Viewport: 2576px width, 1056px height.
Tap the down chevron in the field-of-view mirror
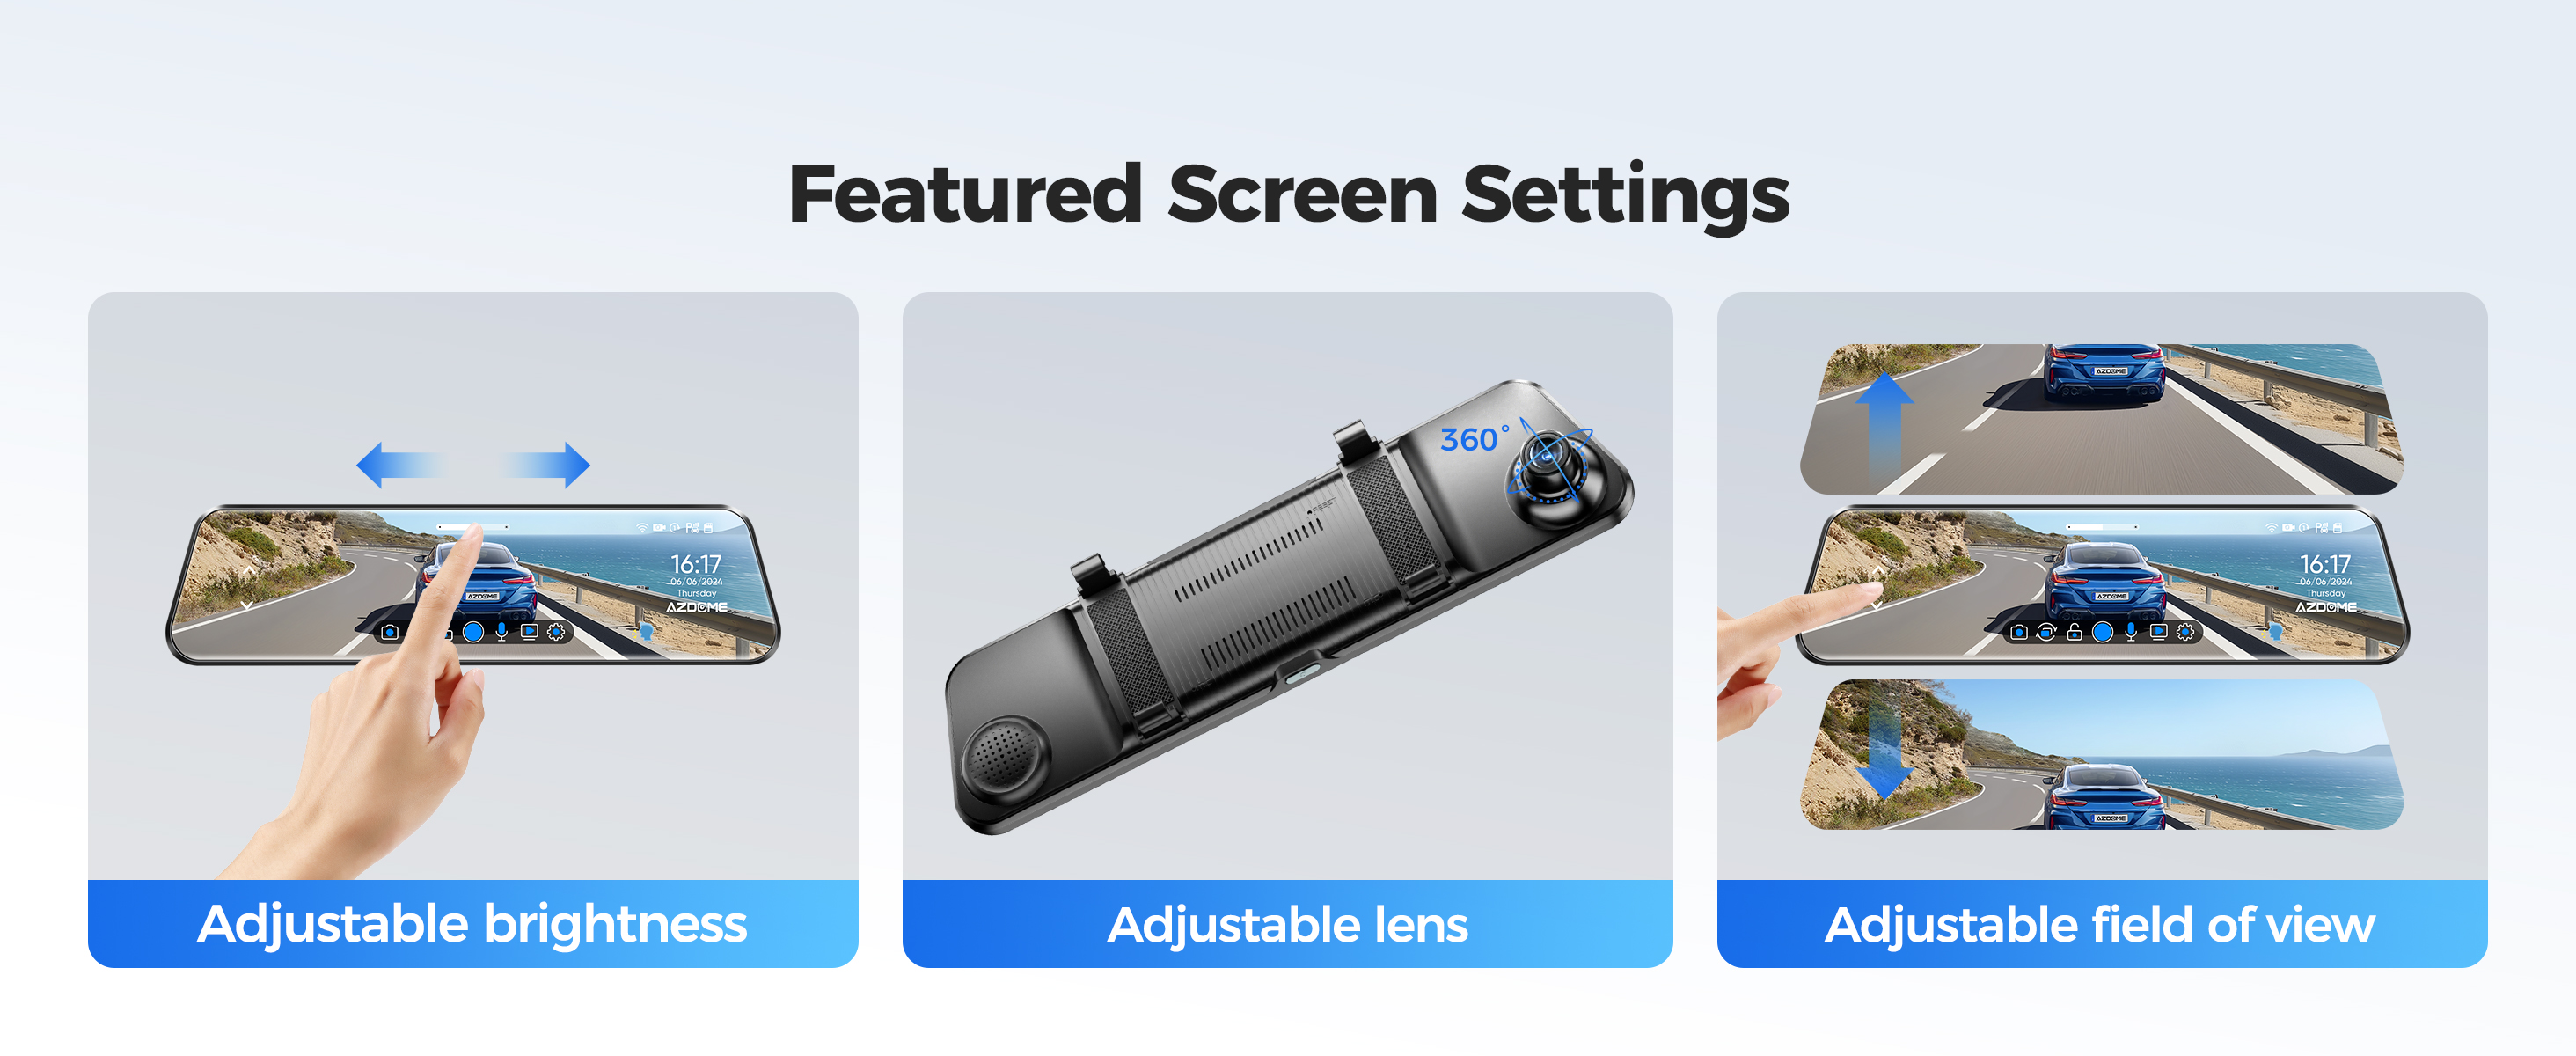point(1878,606)
